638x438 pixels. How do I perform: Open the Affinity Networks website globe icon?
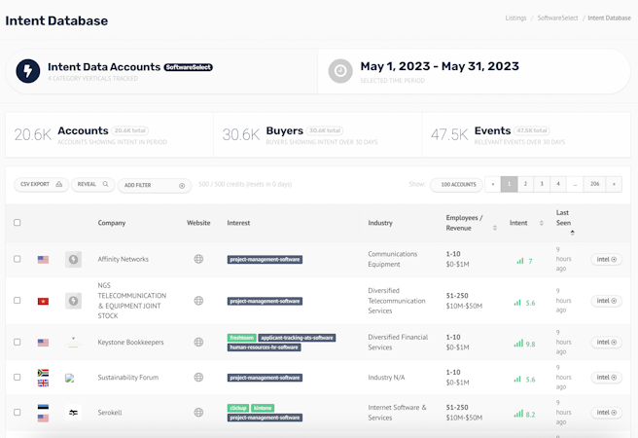198,260
